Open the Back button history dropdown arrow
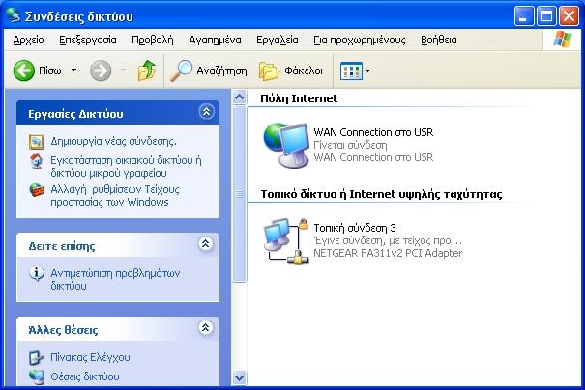Viewport: 585px width, 390px height. [73, 70]
